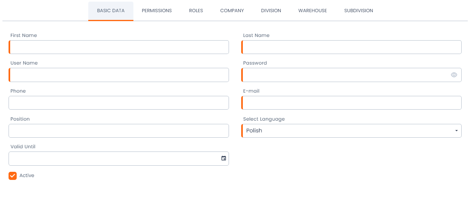Click the Phone input field
The image size is (471, 212).
(119, 103)
